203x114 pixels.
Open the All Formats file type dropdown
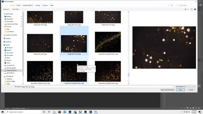point(186,86)
